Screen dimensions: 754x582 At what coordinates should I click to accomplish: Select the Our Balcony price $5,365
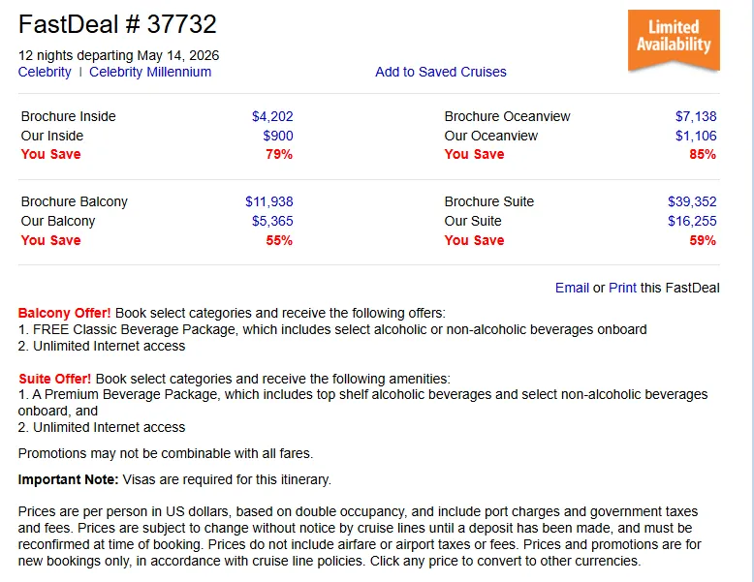[x=272, y=221]
